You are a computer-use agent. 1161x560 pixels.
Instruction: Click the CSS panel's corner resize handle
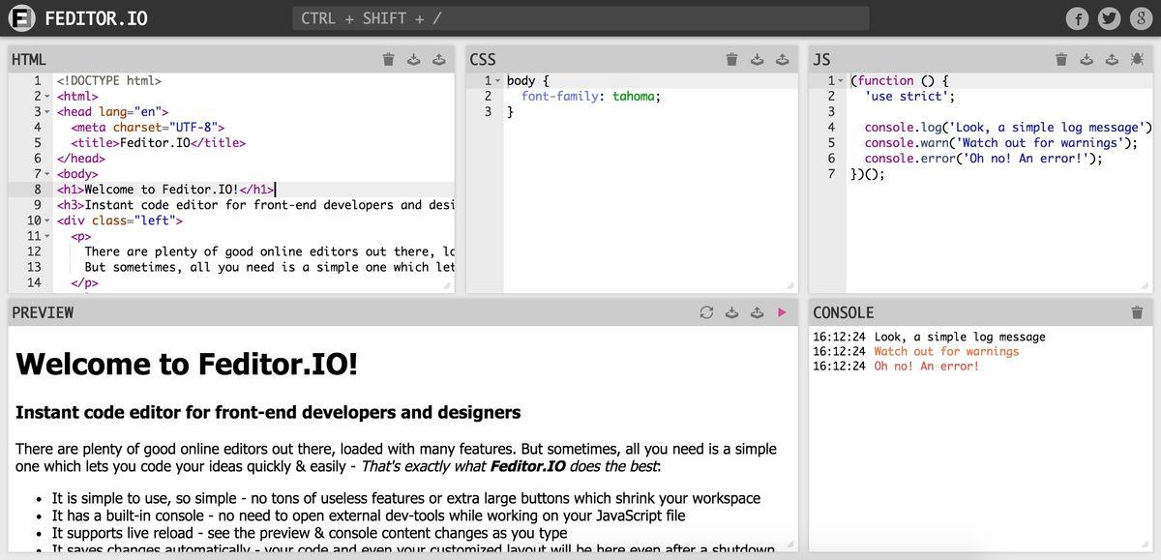coord(790,285)
